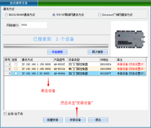Click the 批量安装 button
151x128 pixels.
(x=53, y=120)
